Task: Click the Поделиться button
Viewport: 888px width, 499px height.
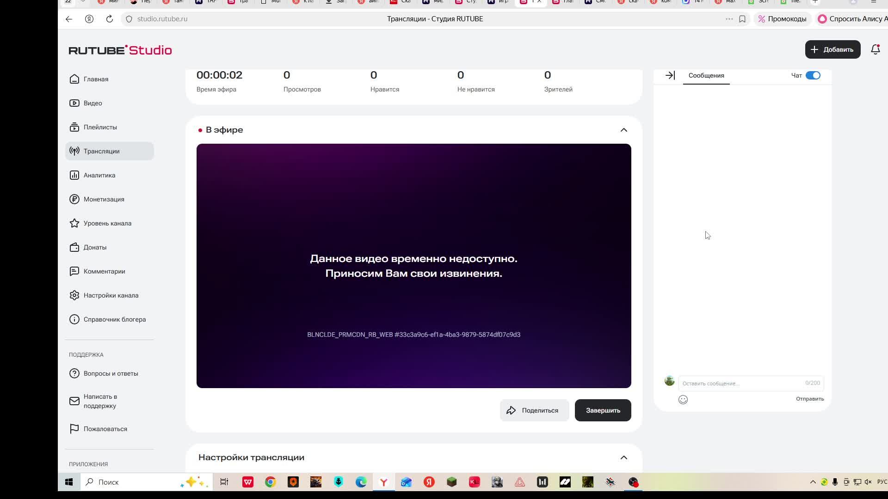Action: point(534,410)
